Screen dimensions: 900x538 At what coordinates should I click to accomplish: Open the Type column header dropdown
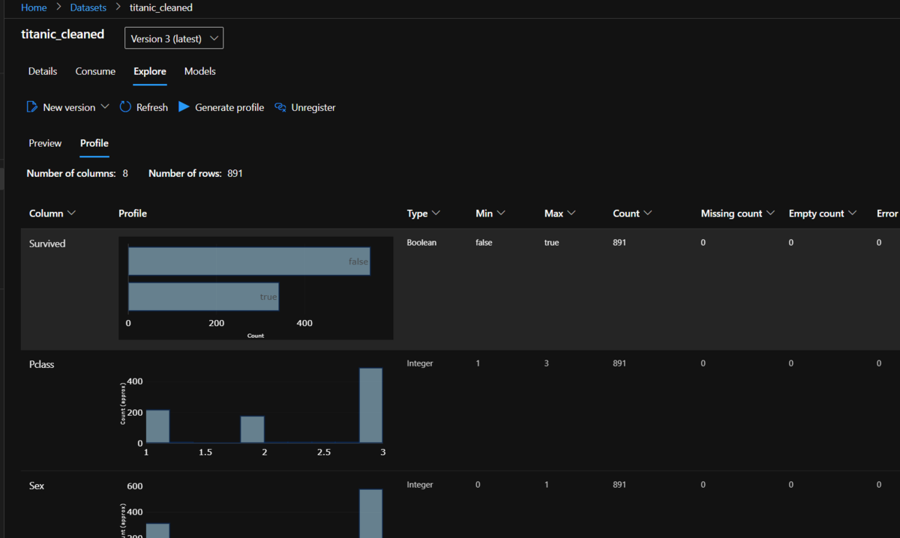tap(436, 214)
